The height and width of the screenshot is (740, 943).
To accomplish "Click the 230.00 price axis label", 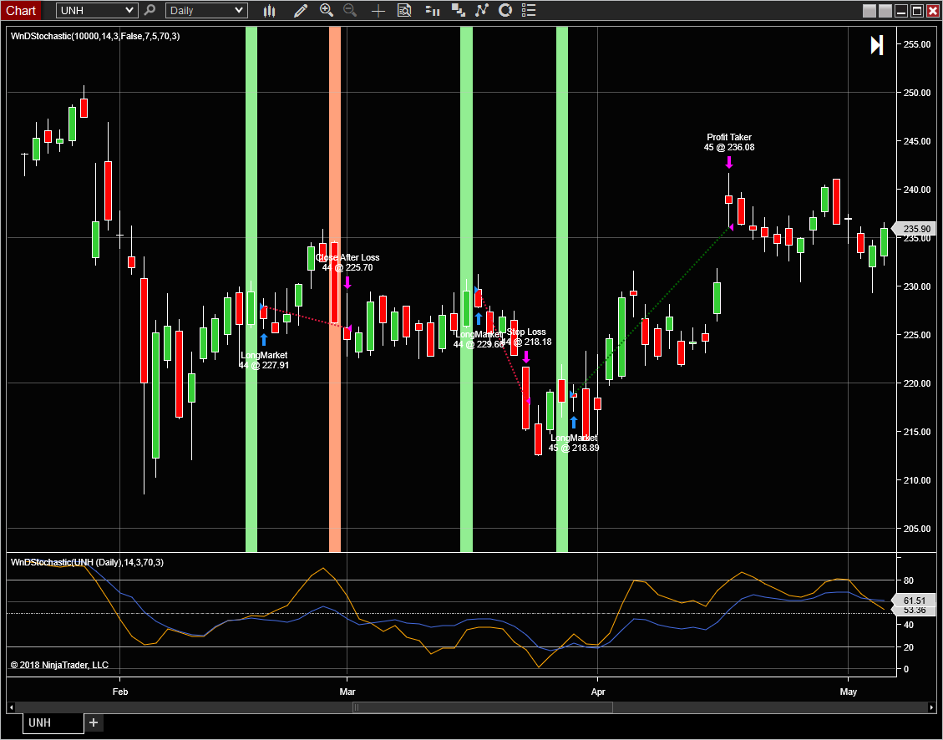I will pyautogui.click(x=916, y=286).
